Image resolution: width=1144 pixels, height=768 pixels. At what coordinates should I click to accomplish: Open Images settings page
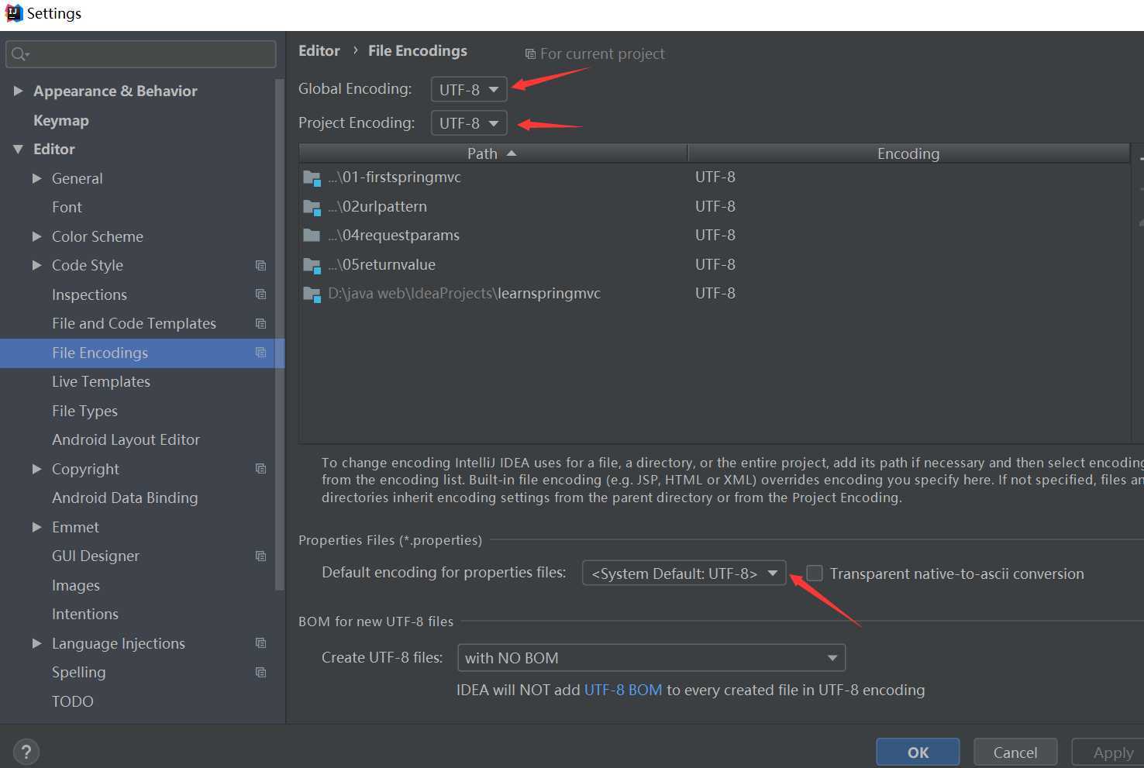pos(76,585)
